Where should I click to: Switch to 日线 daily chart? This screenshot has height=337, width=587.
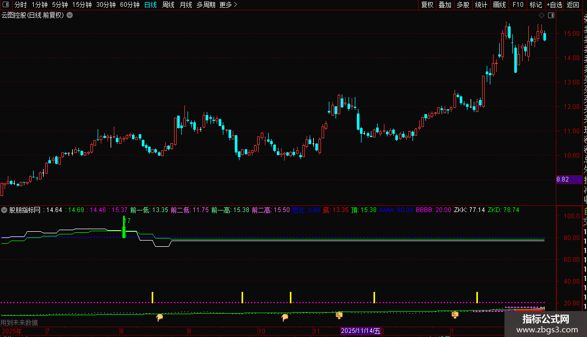pyautogui.click(x=151, y=5)
